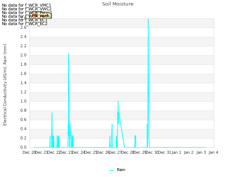
Task: Click the 1.2 y-axis tick label
Action: pos(24,92)
